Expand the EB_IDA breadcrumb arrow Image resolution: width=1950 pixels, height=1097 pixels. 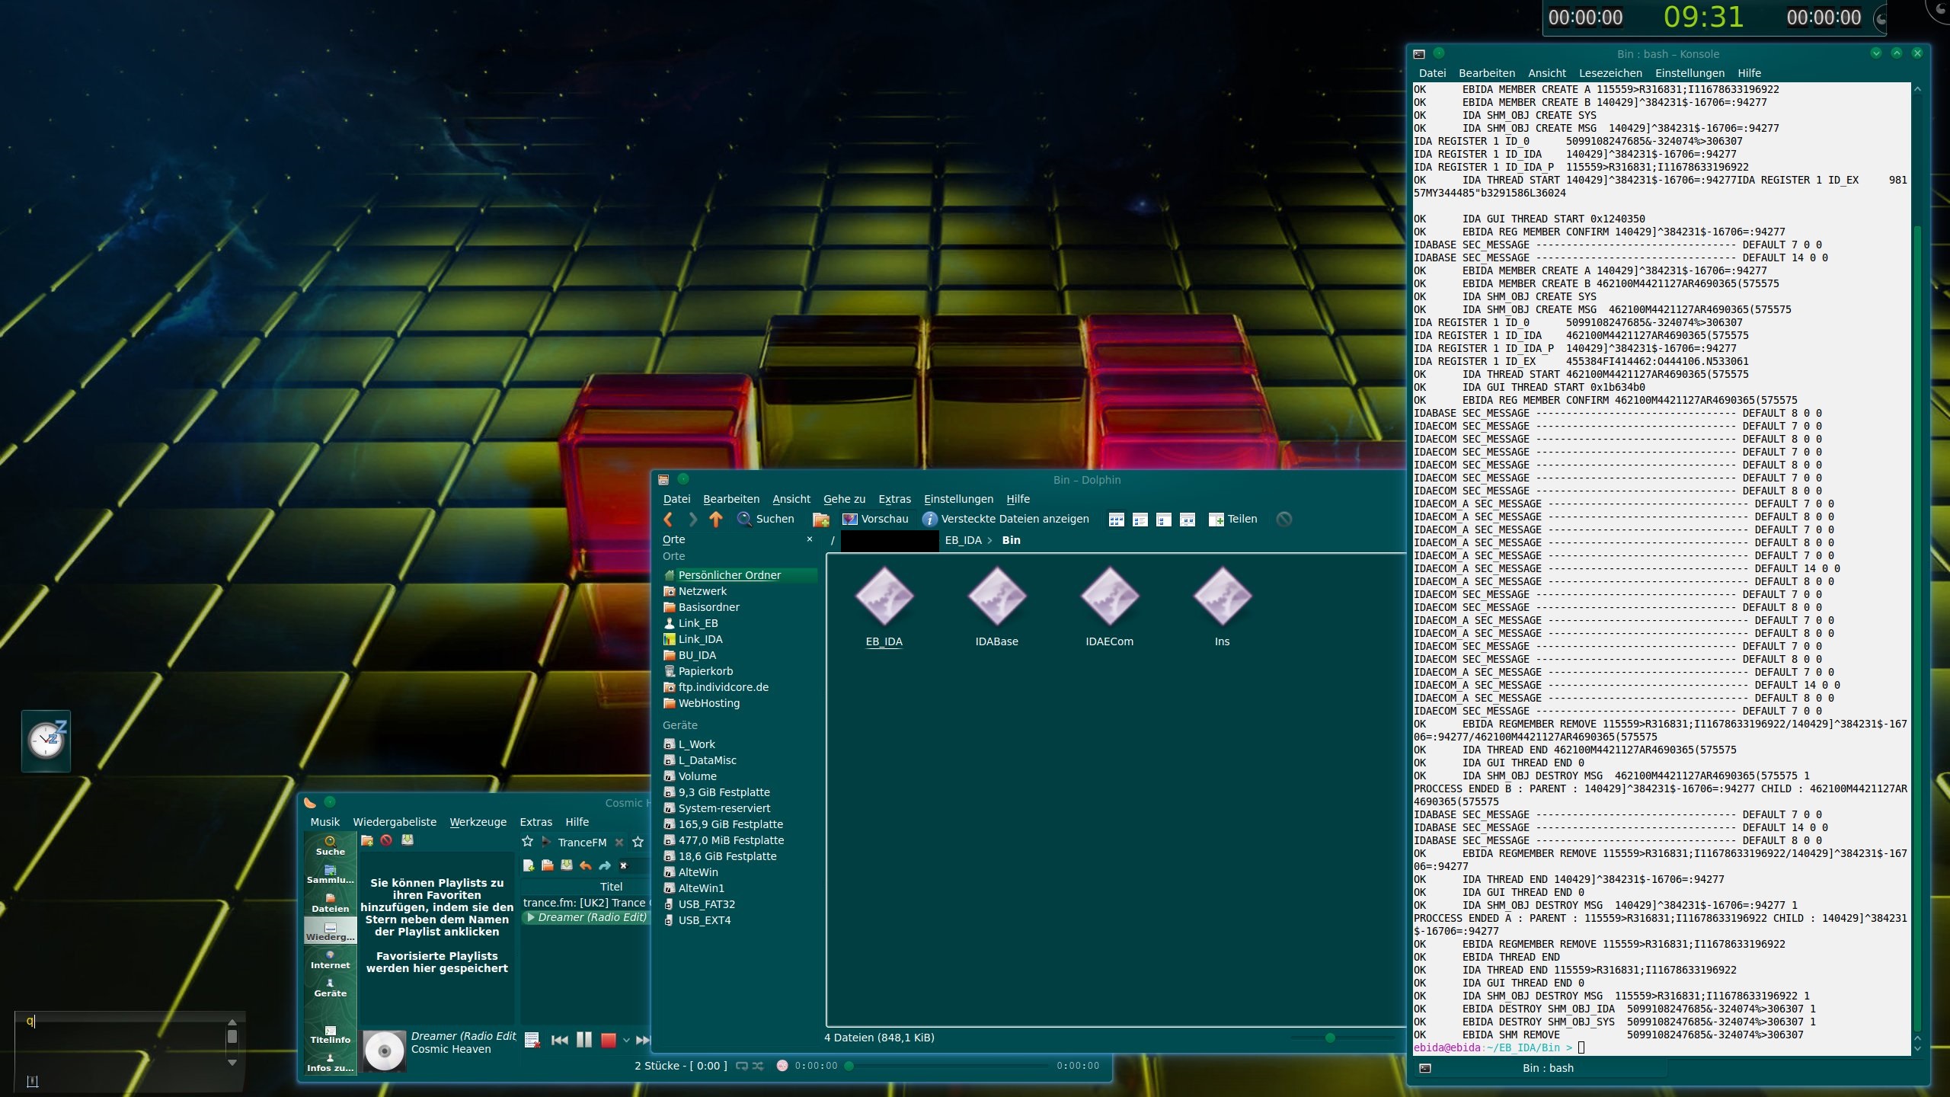[x=989, y=540]
